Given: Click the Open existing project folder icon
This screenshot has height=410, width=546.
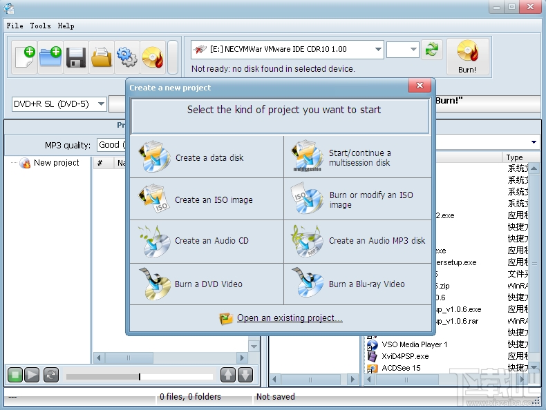Looking at the screenshot, I should click(x=225, y=318).
